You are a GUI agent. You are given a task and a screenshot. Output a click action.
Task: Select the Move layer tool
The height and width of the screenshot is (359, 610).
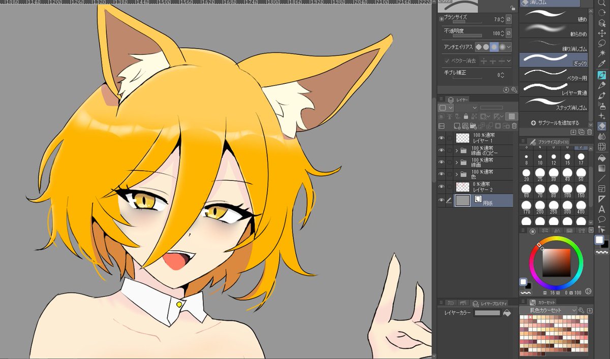(x=601, y=34)
